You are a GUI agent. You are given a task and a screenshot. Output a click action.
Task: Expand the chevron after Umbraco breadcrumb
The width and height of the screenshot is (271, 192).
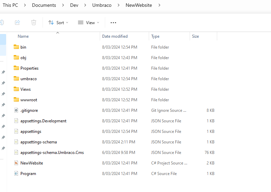pos(118,5)
